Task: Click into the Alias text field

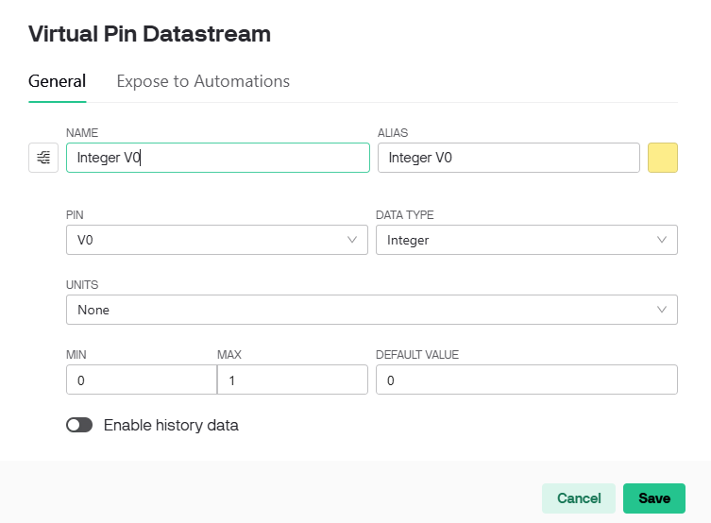Action: [508, 158]
